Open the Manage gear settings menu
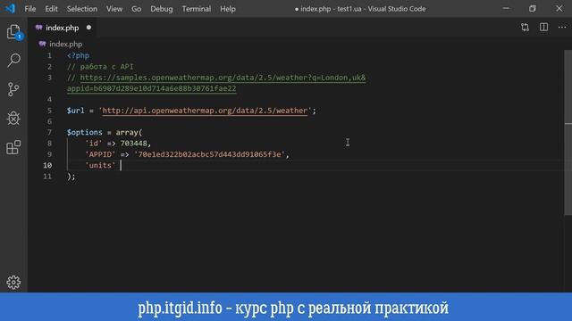This screenshot has width=572, height=321. pyautogui.click(x=14, y=282)
